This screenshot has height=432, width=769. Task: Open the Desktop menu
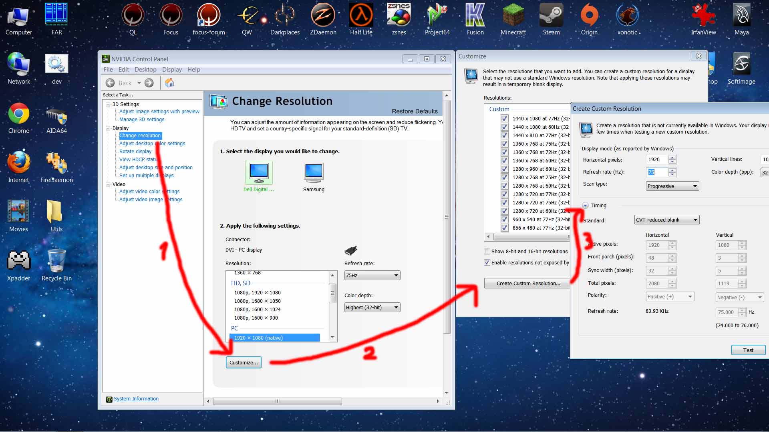coord(145,70)
